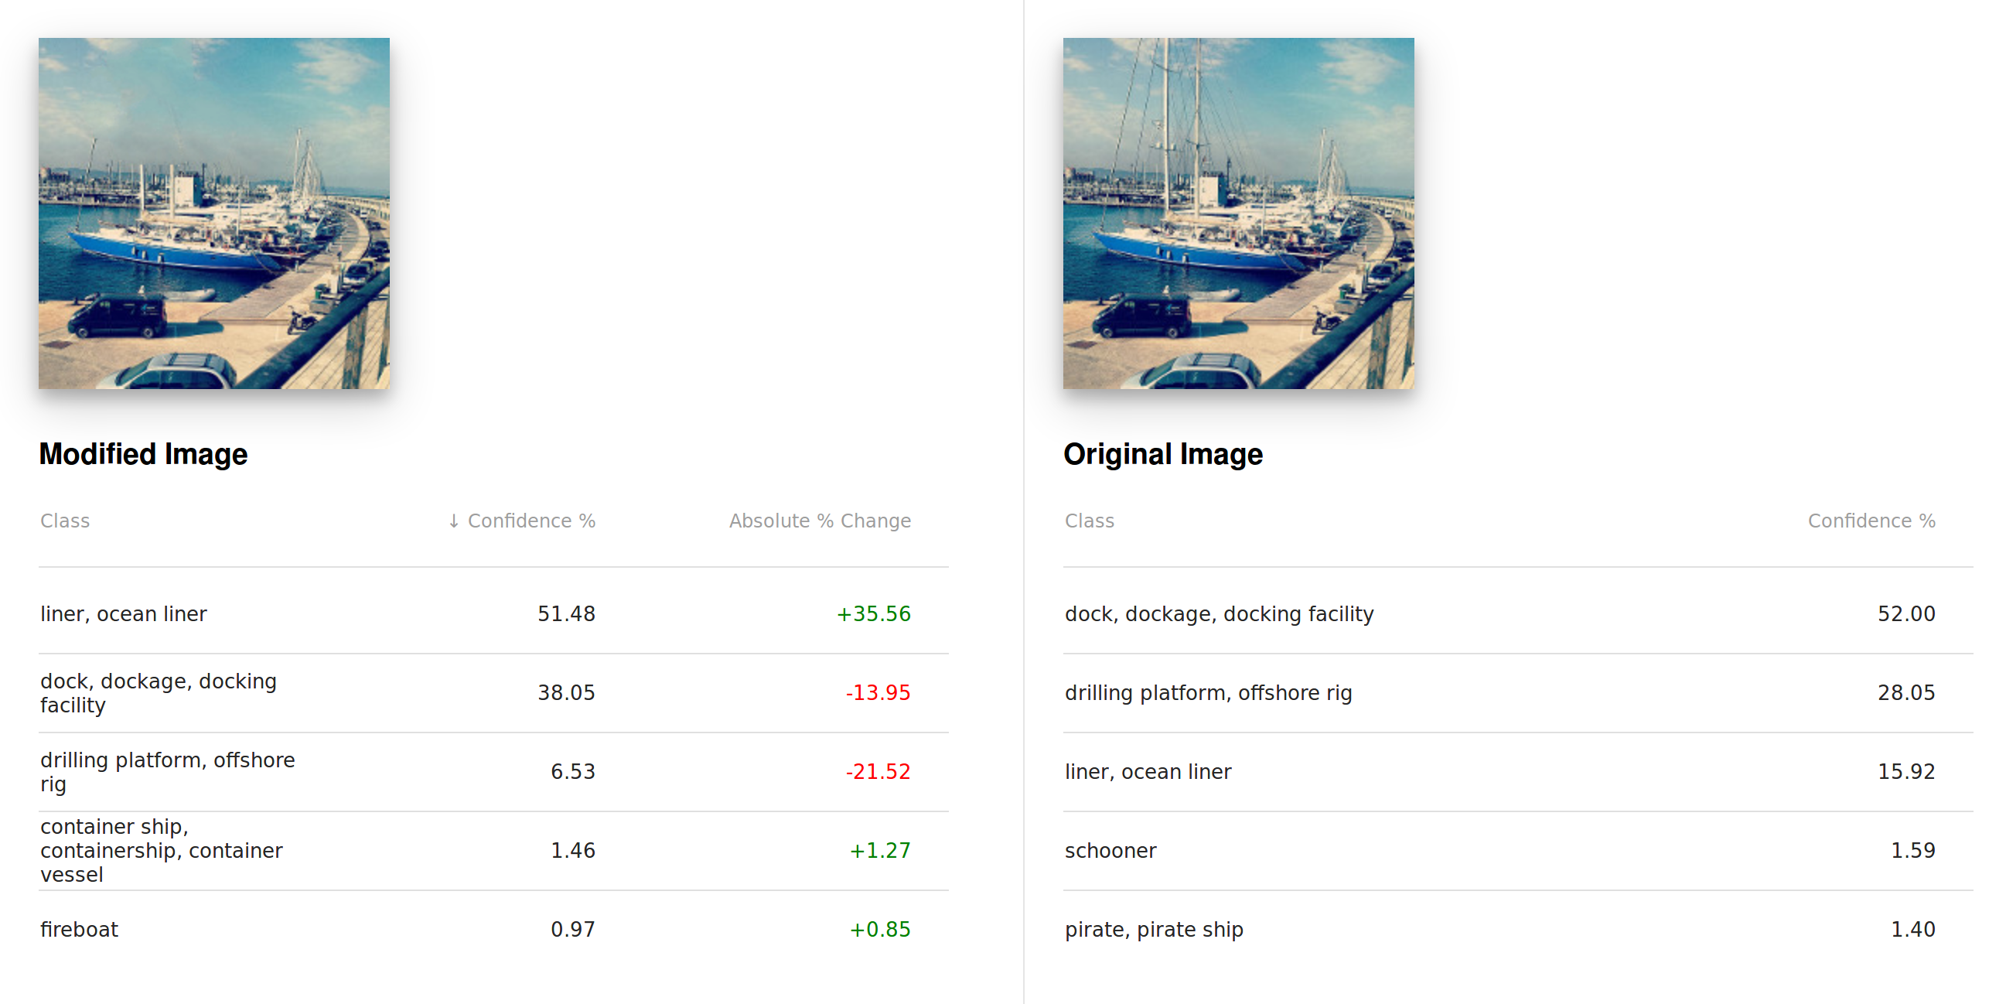
Task: Select the modified image's drilling platform row
Action: pos(168,771)
